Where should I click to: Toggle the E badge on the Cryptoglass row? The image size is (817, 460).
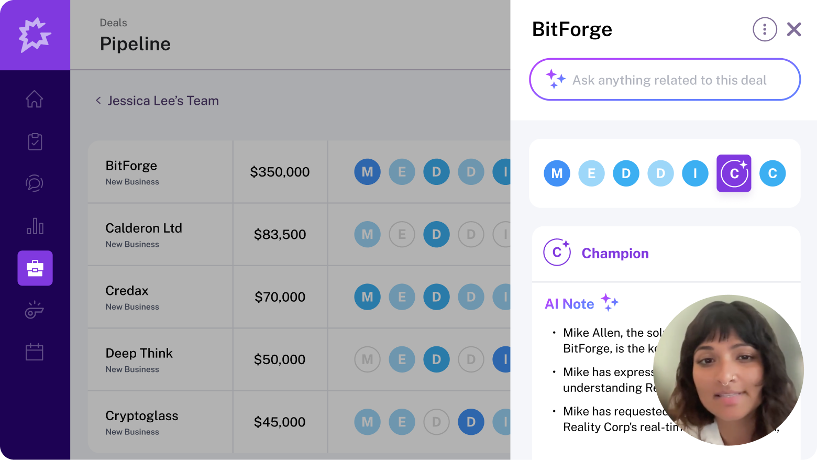402,422
